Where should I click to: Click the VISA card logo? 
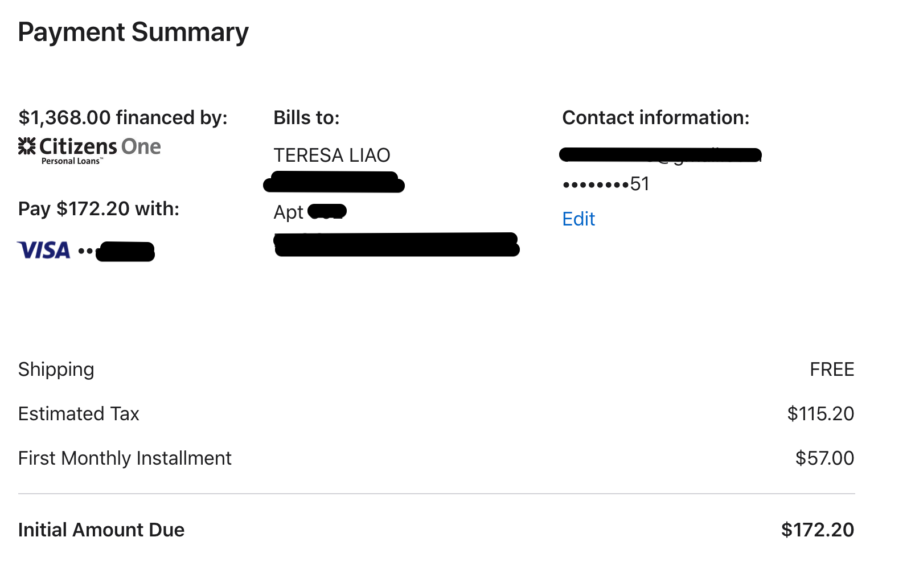pos(44,250)
